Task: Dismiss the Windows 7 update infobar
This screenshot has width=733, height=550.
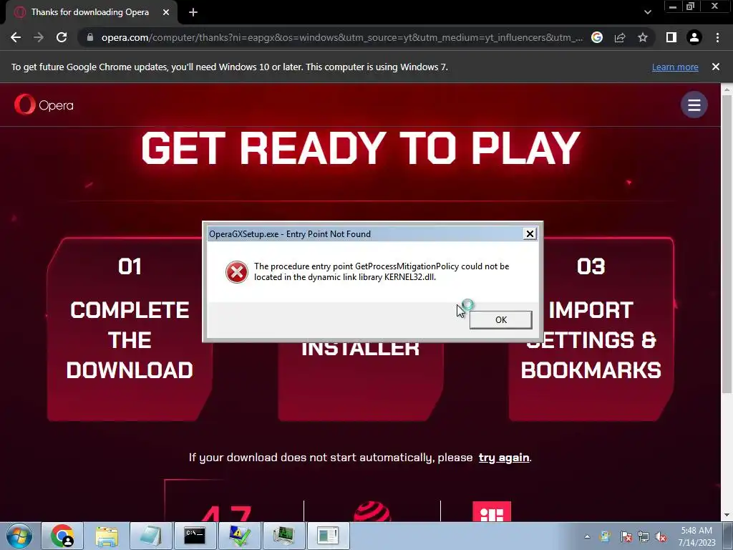Action: (x=716, y=67)
